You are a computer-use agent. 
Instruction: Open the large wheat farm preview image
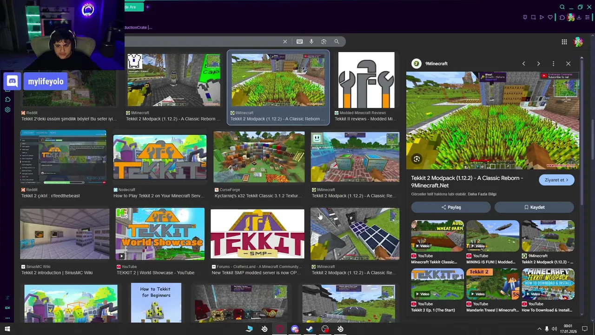click(x=493, y=121)
